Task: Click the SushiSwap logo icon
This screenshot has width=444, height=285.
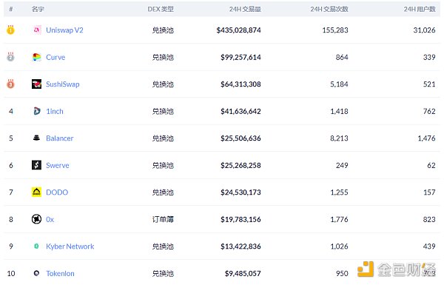Action: [36, 84]
